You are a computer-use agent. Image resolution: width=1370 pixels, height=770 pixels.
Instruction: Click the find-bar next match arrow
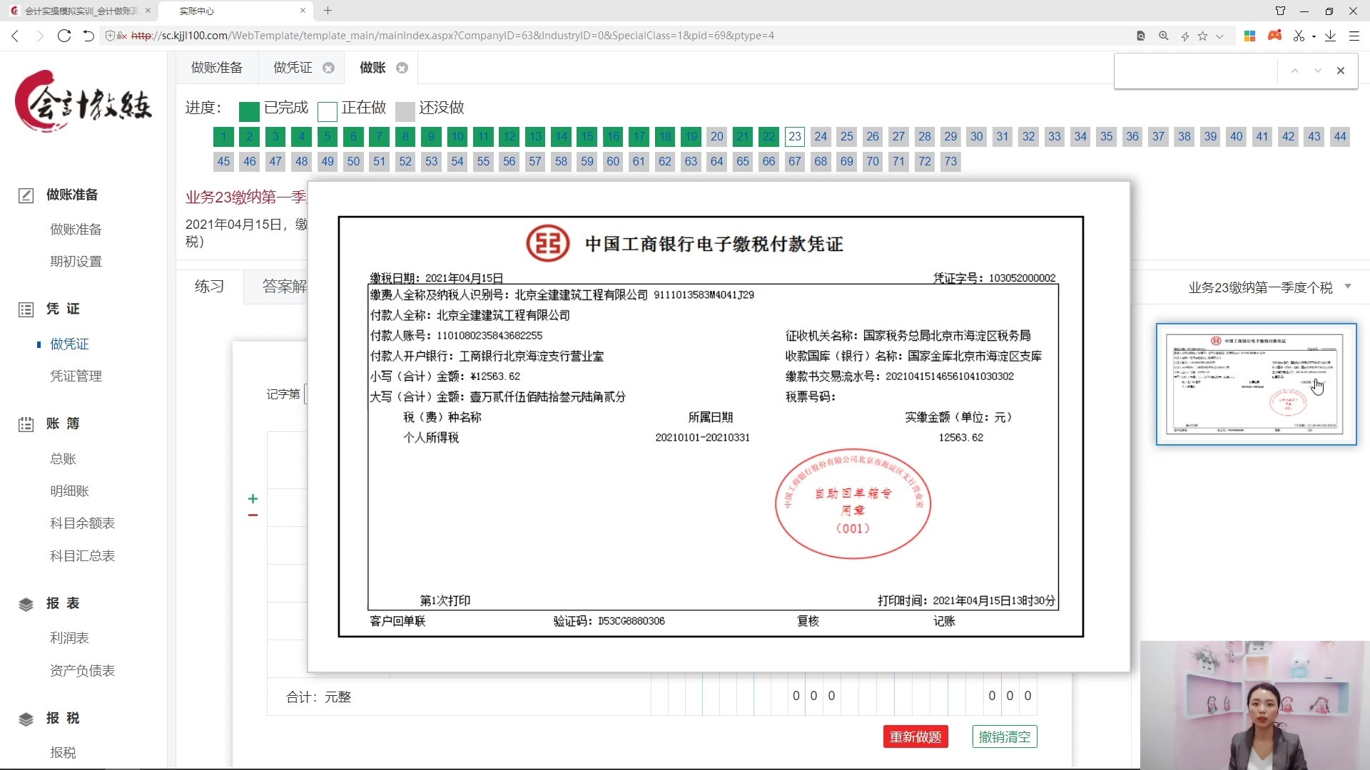[x=1318, y=71]
